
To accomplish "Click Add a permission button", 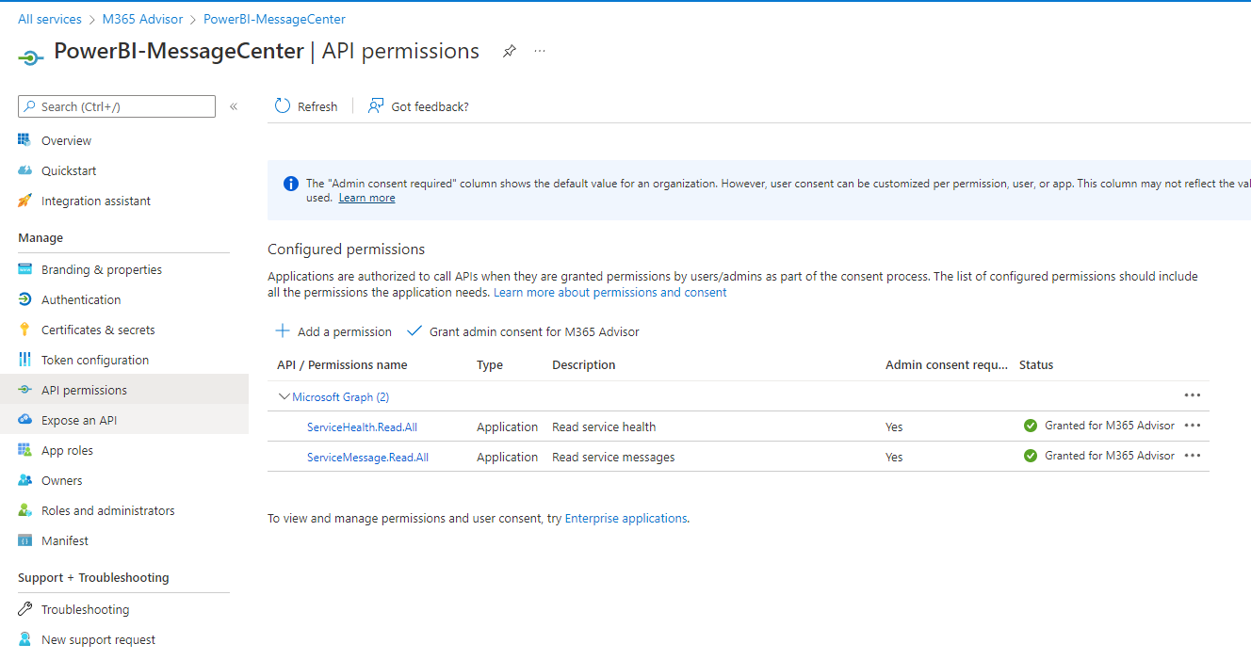I will 333,331.
